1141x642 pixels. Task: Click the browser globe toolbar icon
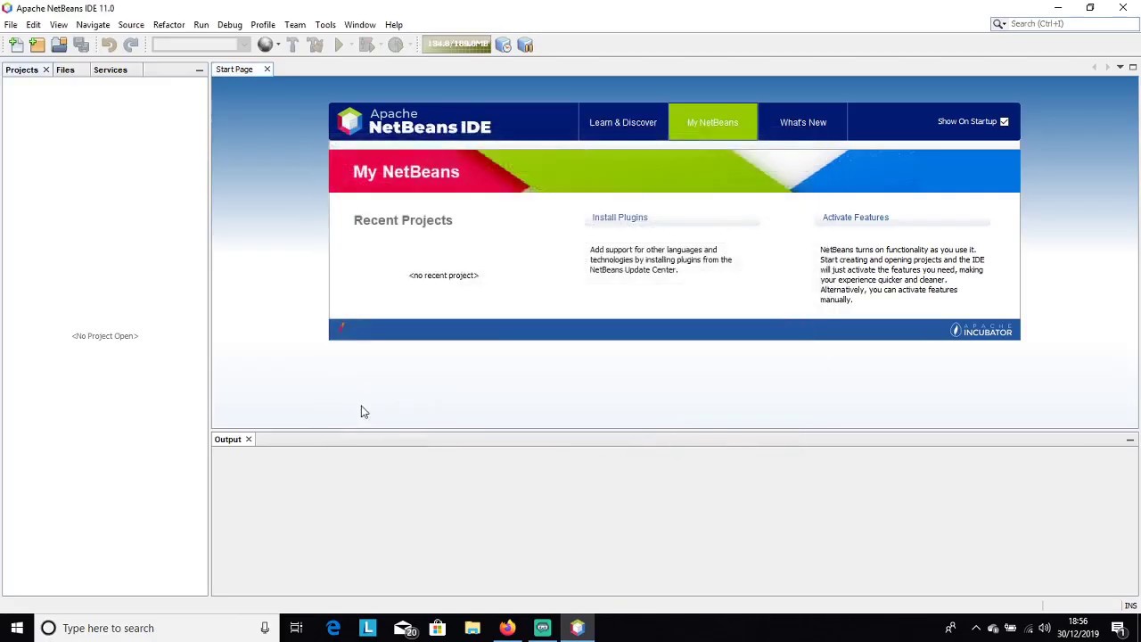(x=265, y=45)
